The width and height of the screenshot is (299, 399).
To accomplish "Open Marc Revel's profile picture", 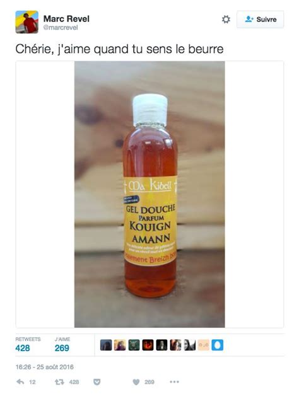I will (26, 22).
